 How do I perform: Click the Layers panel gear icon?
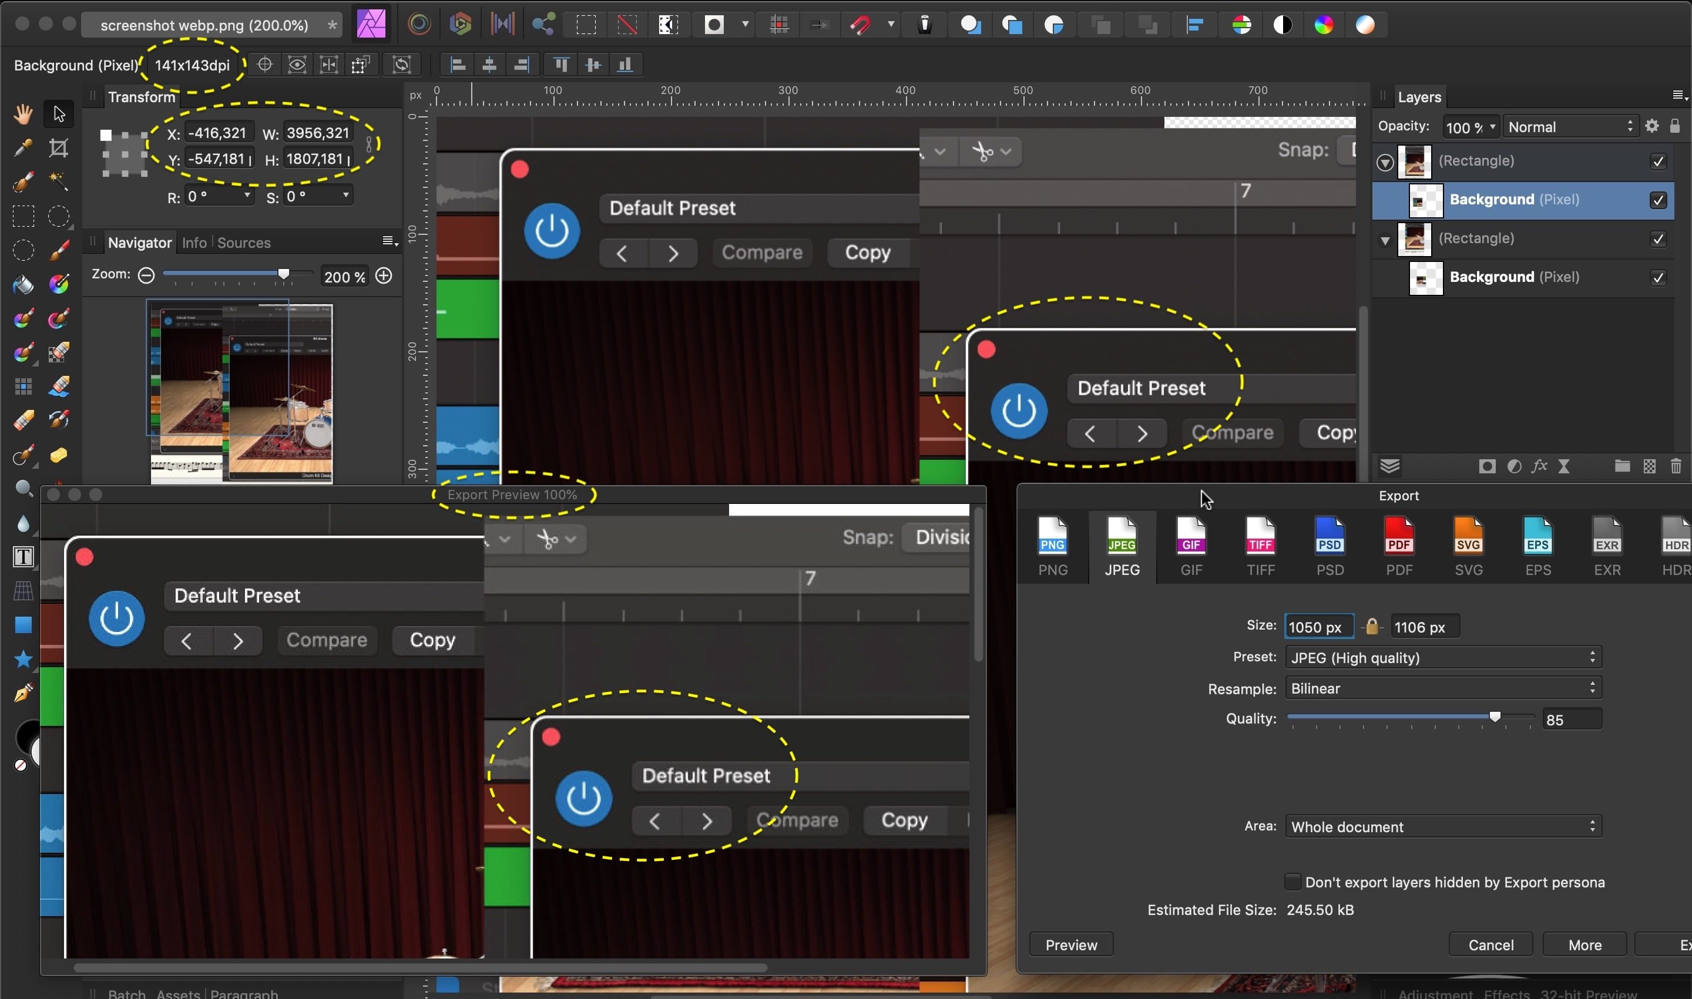point(1651,126)
